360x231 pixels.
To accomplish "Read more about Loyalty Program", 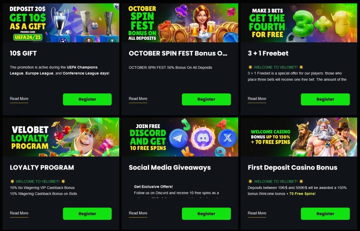I will 19,213.
